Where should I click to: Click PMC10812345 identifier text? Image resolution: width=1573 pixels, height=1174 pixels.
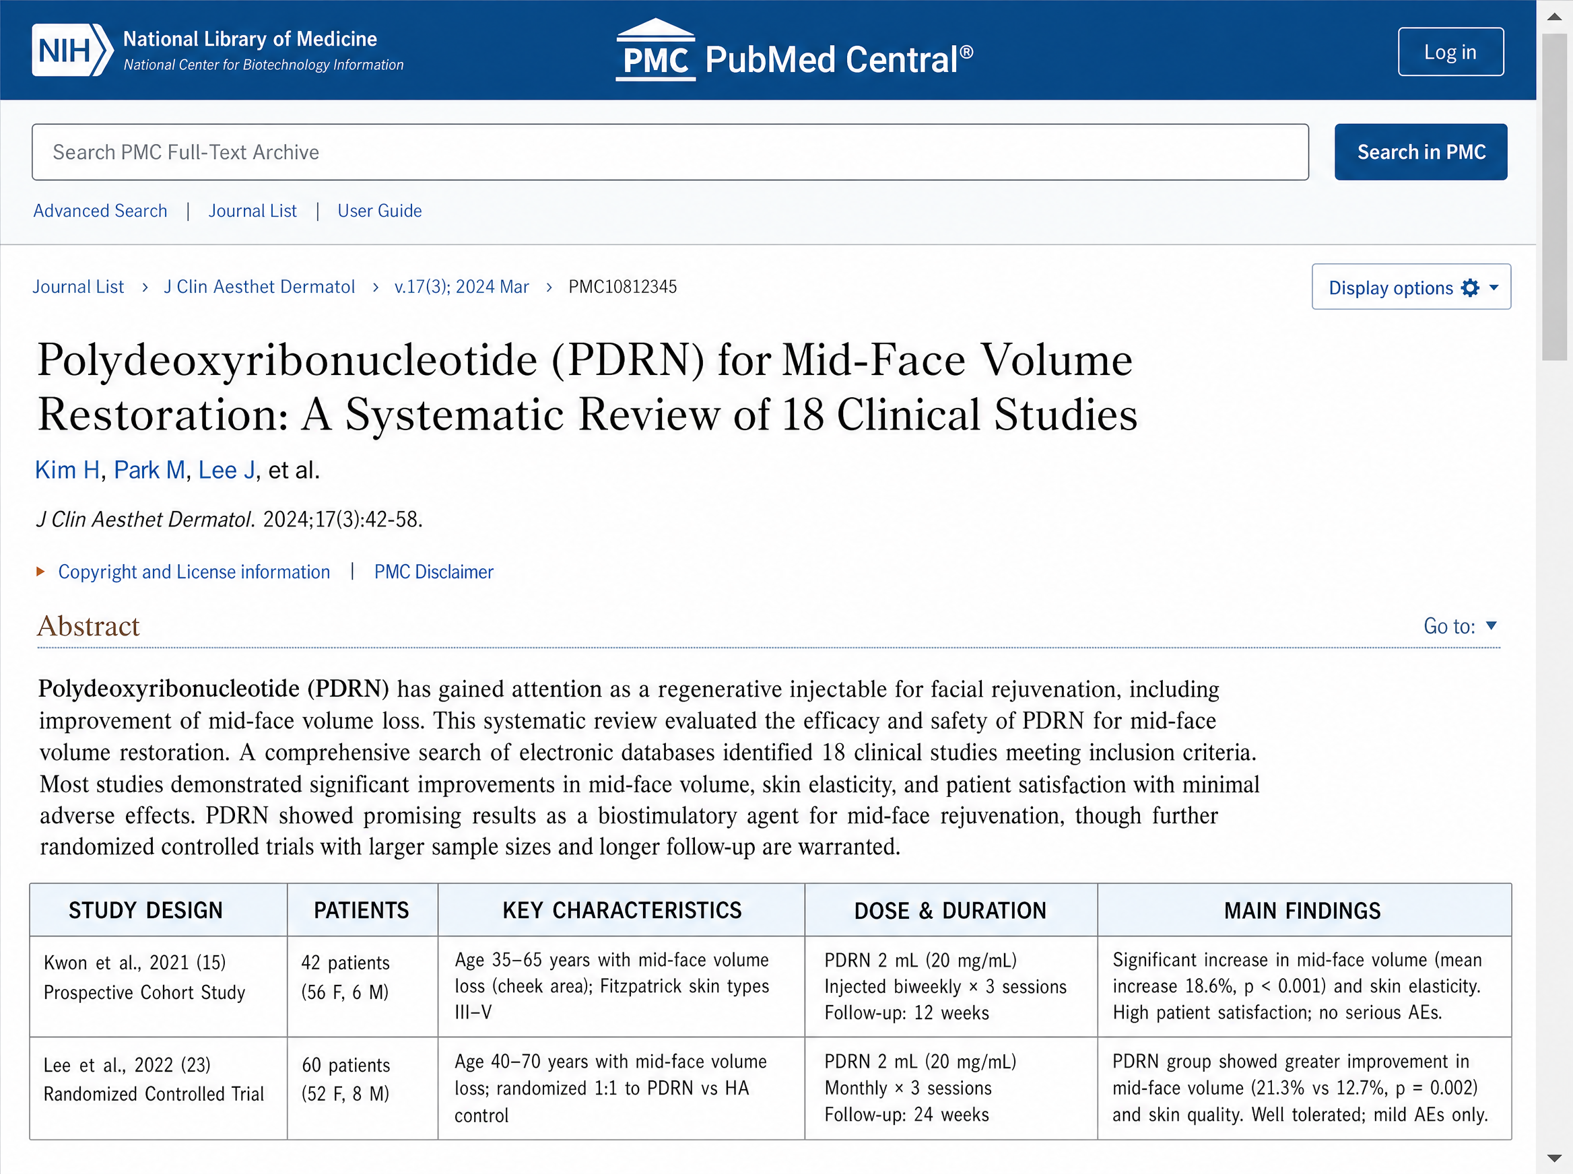623,287
